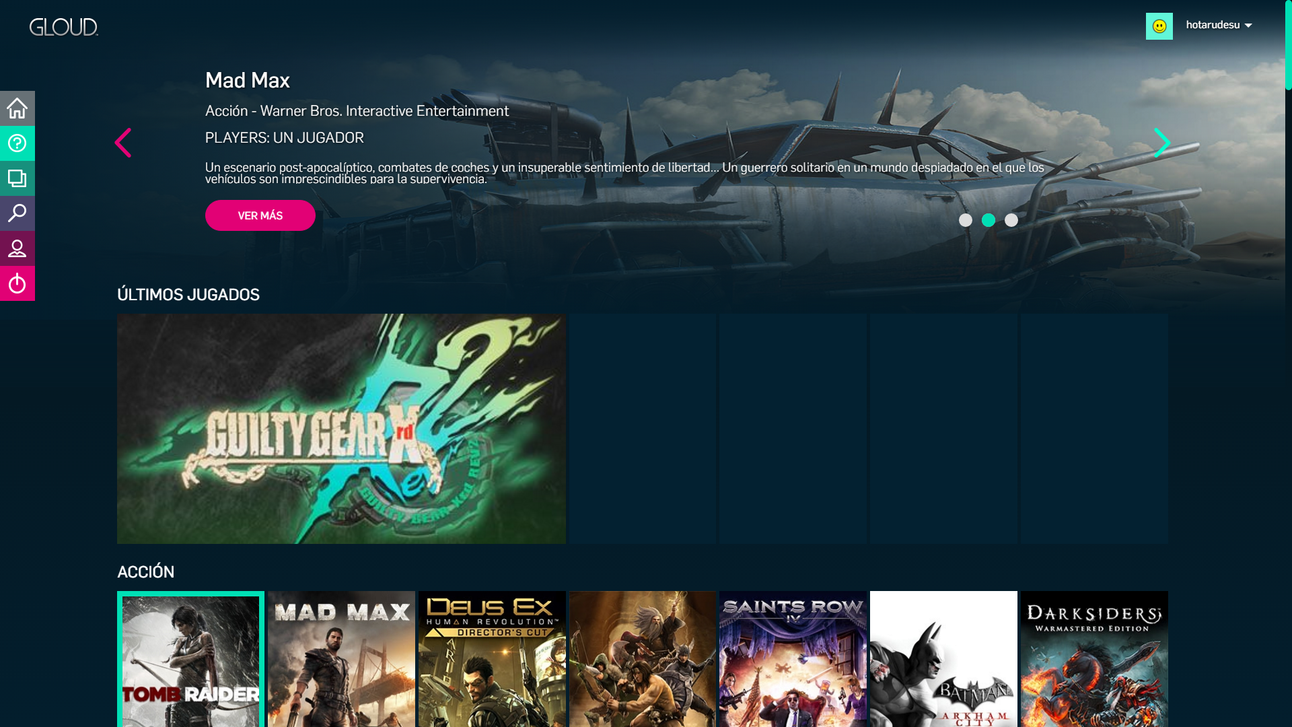
Task: Click the page vertical scrollbar thumb
Action: pyautogui.click(x=1288, y=44)
